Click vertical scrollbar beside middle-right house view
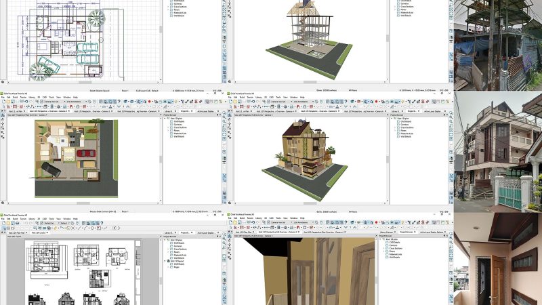This screenshot has width=542, height=305. [x=388, y=159]
